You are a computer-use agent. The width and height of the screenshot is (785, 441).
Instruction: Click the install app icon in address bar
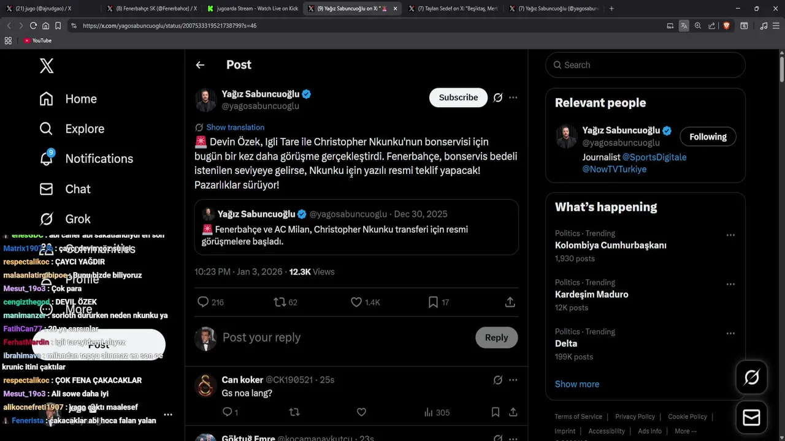click(x=670, y=26)
